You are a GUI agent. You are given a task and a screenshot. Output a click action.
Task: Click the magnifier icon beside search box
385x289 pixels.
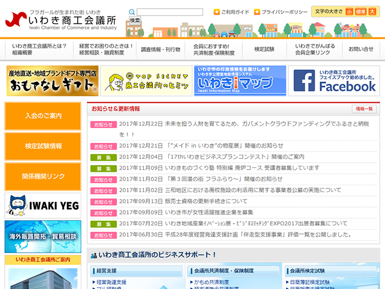(x=132, y=12)
